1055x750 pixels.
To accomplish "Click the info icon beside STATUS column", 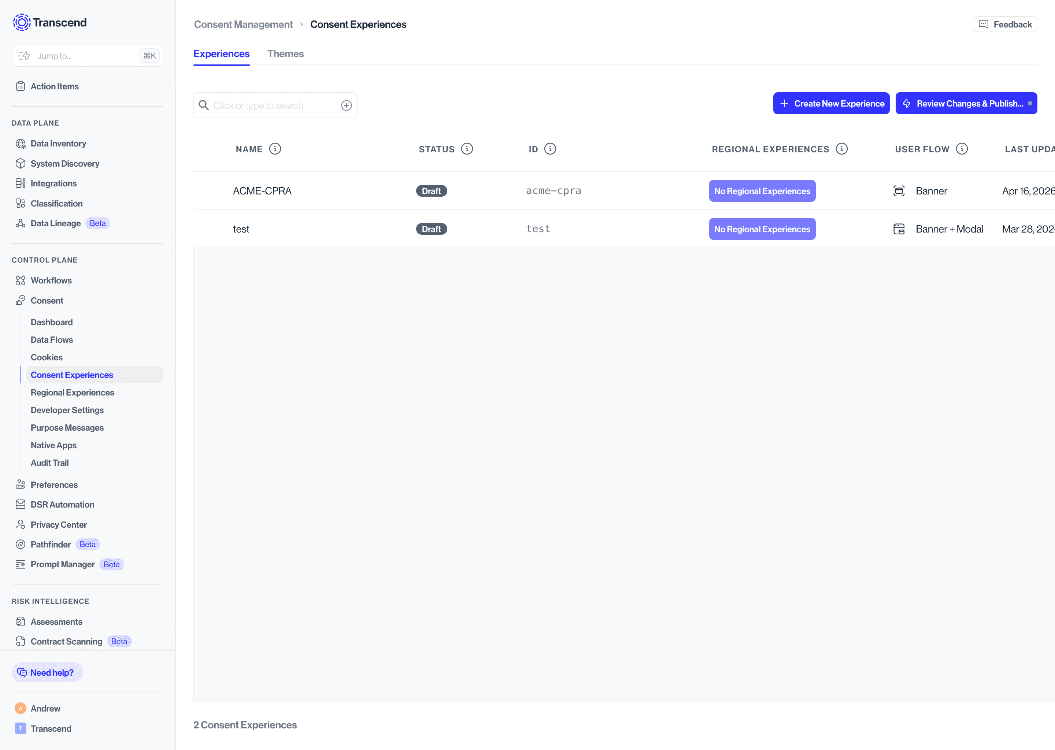I will click(467, 149).
